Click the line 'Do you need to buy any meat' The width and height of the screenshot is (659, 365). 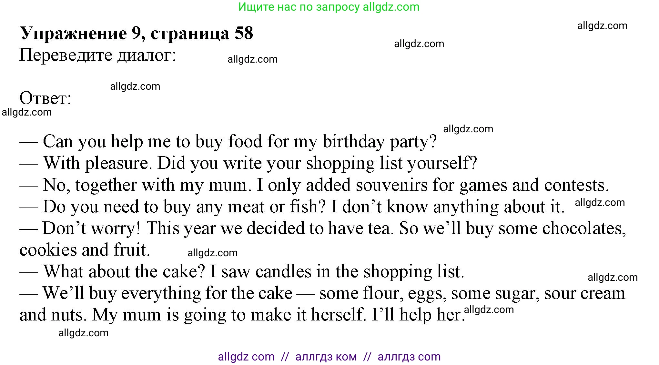tap(292, 207)
